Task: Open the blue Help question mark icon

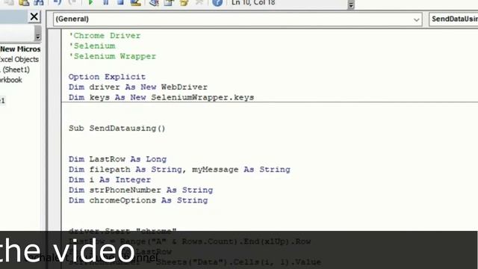Action: 217,3
